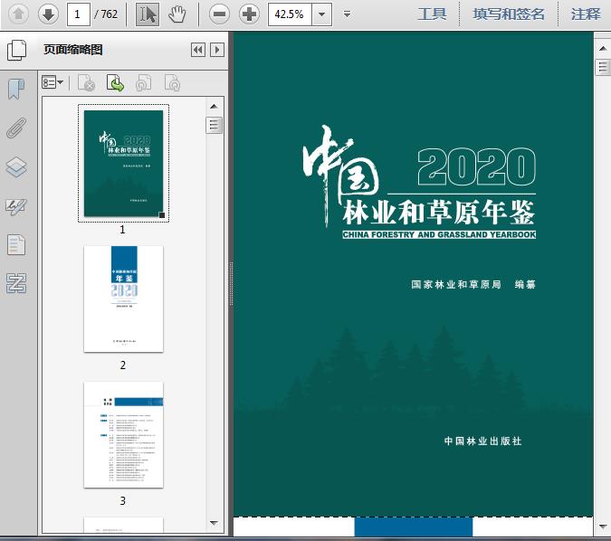Open the 注释 panel
The height and width of the screenshot is (541, 611).
(x=586, y=14)
